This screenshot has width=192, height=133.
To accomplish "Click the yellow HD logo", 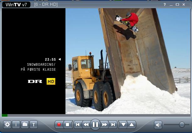I will pyautogui.click(x=51, y=81).
